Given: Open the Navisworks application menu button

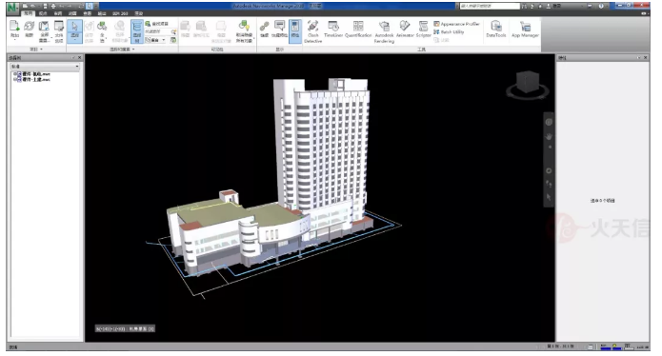Looking at the screenshot, I should [12, 8].
